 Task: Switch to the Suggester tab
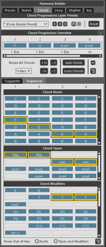click(x=12, y=81)
